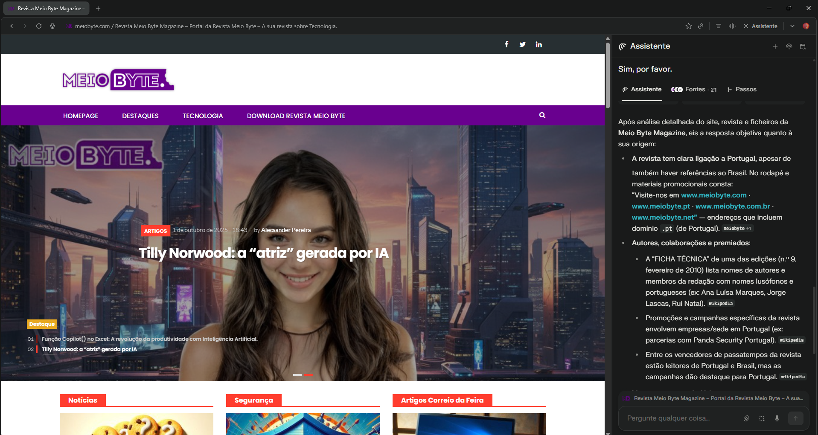This screenshot has width=818, height=435.
Task: Click the reload page button
Action: [39, 26]
